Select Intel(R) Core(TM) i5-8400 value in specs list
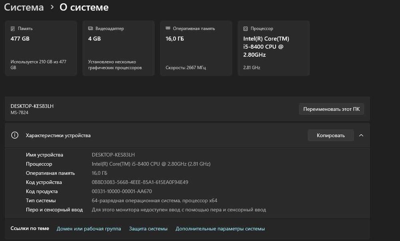 pos(151,164)
